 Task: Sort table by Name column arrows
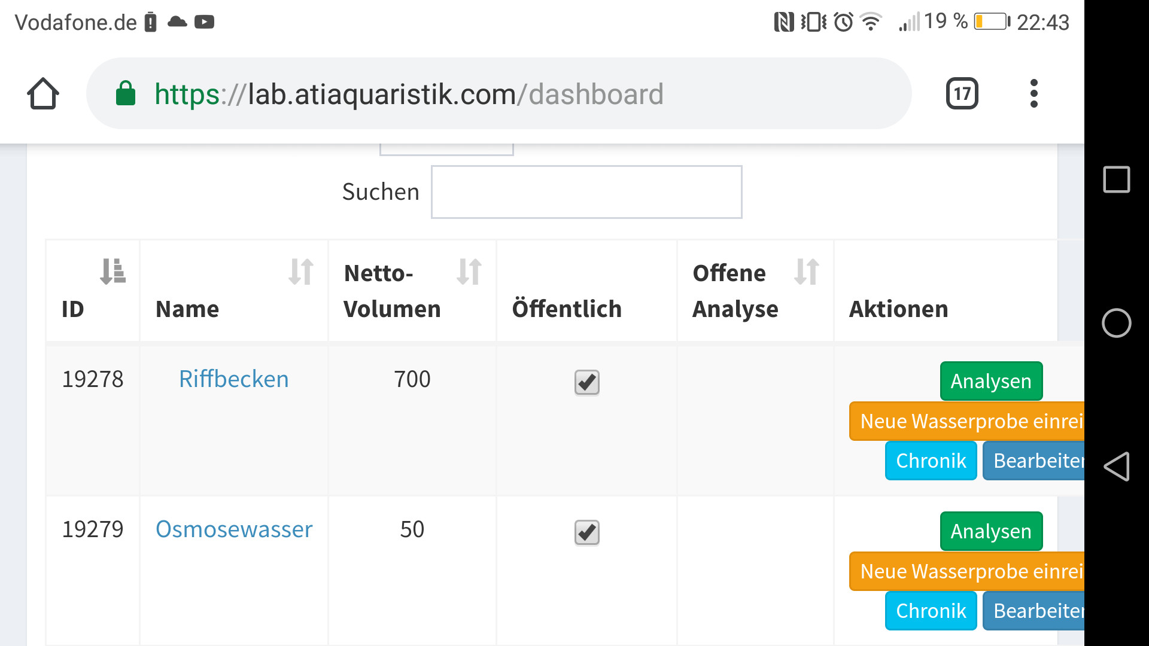pos(300,272)
